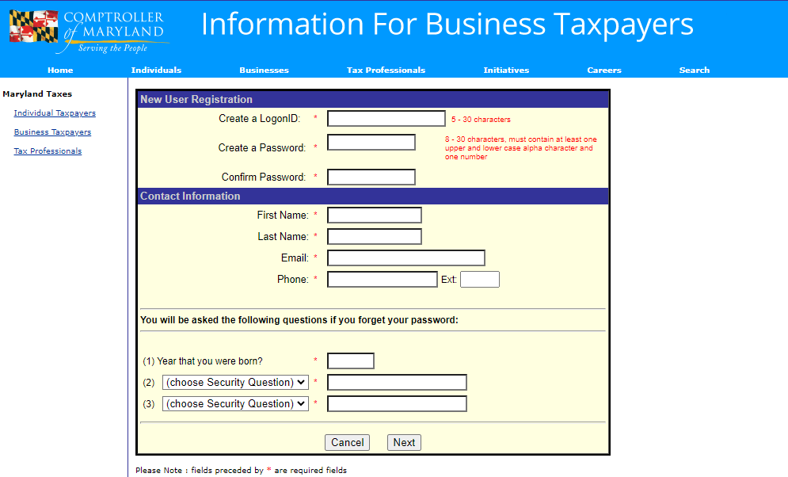
Task: Open the Tax Professionals menu item
Action: [x=386, y=70]
